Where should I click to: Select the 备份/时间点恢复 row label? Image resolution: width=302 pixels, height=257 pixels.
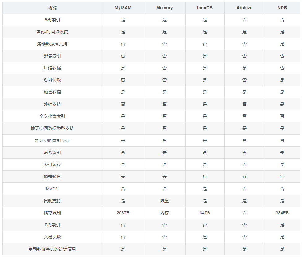coord(52,32)
